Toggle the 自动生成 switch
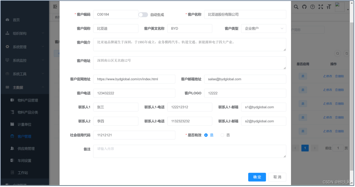355x187 pixels. [143, 15]
